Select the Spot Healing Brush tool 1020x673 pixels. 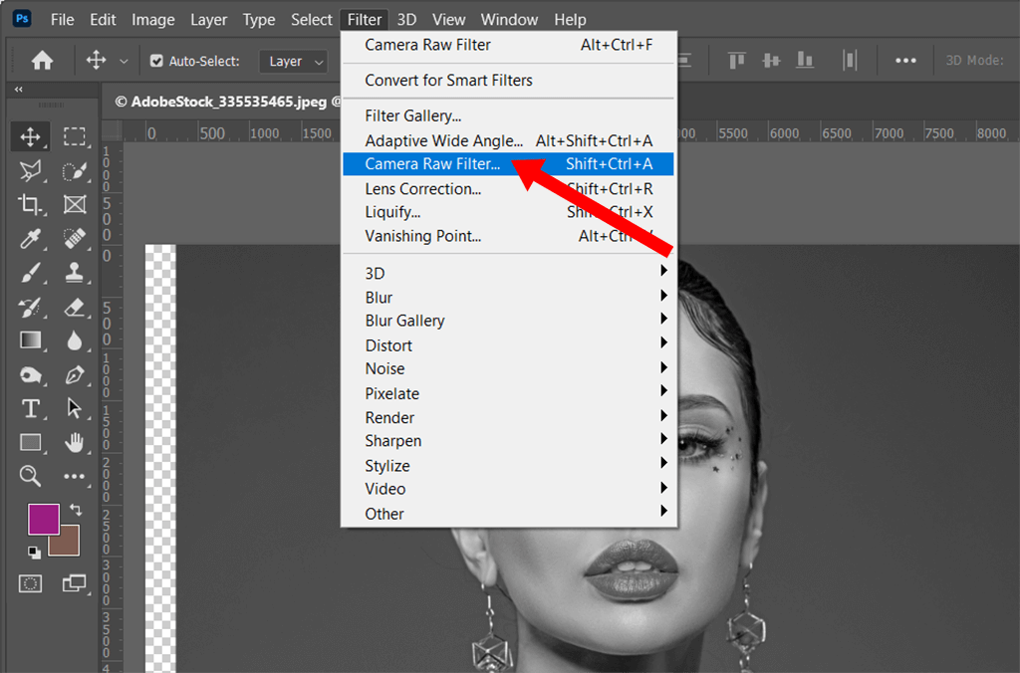coord(74,239)
